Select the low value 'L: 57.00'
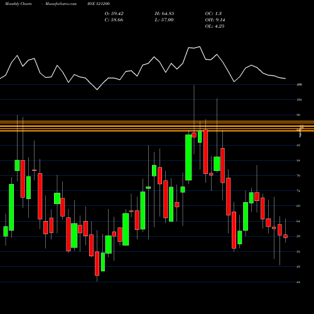The height and width of the screenshot is (314, 314). [x=164, y=20]
